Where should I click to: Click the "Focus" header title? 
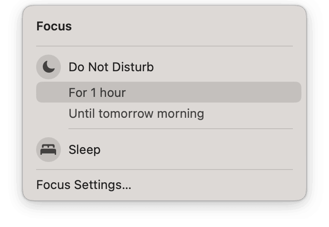54,27
